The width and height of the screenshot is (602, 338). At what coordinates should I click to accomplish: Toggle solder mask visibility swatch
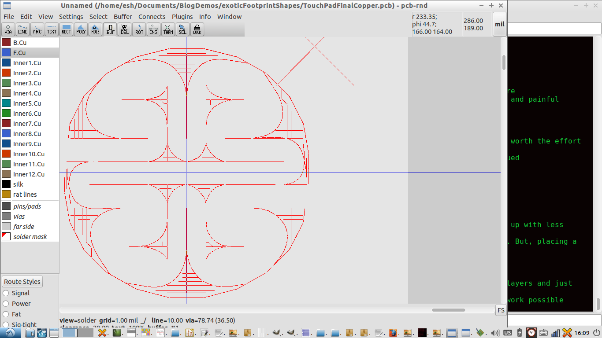click(6, 237)
